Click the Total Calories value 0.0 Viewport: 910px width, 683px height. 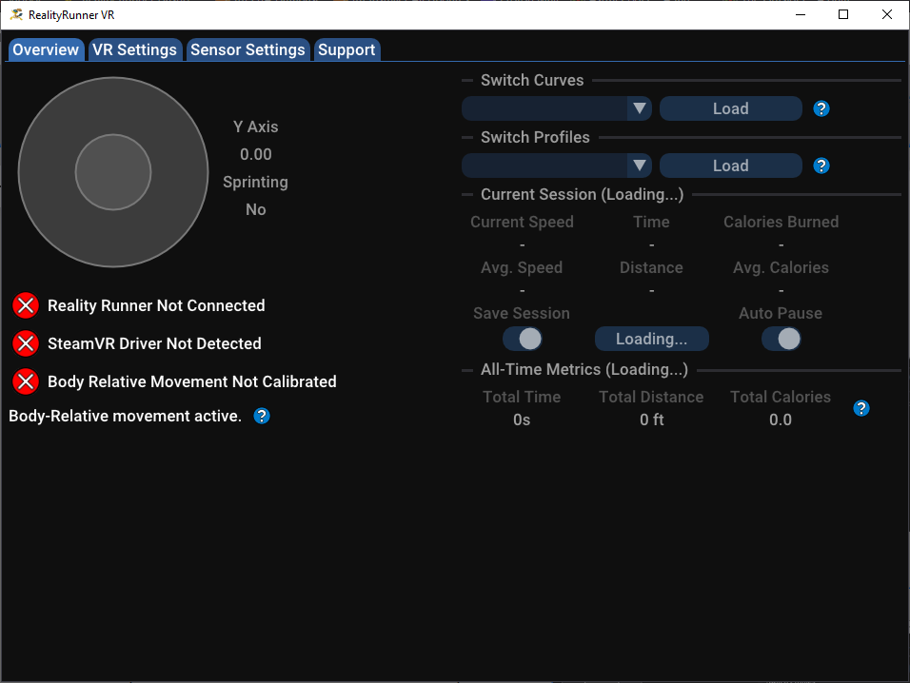(x=781, y=420)
